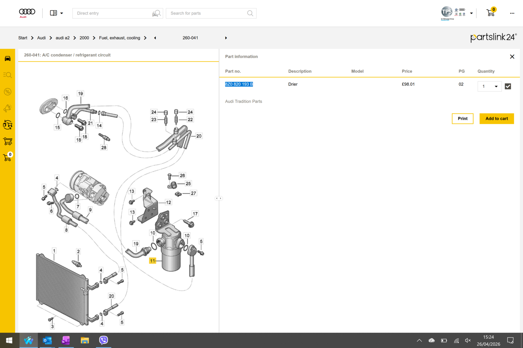Click the Add to cart button
The width and height of the screenshot is (523, 348).
[497, 119]
